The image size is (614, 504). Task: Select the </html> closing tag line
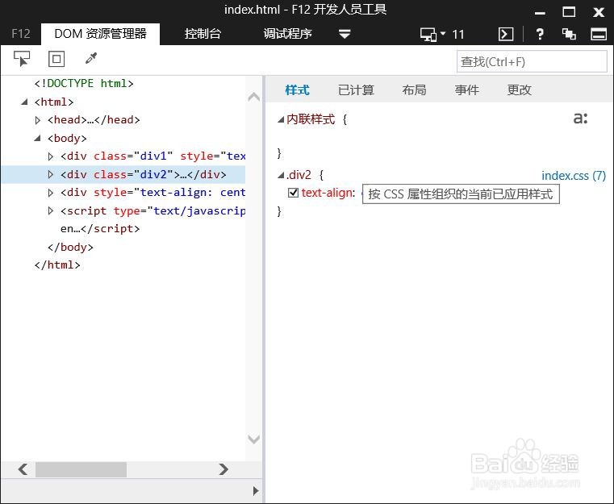tap(57, 265)
